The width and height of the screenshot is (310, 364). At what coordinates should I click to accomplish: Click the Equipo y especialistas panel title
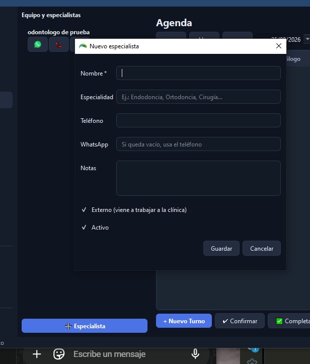[x=51, y=15]
